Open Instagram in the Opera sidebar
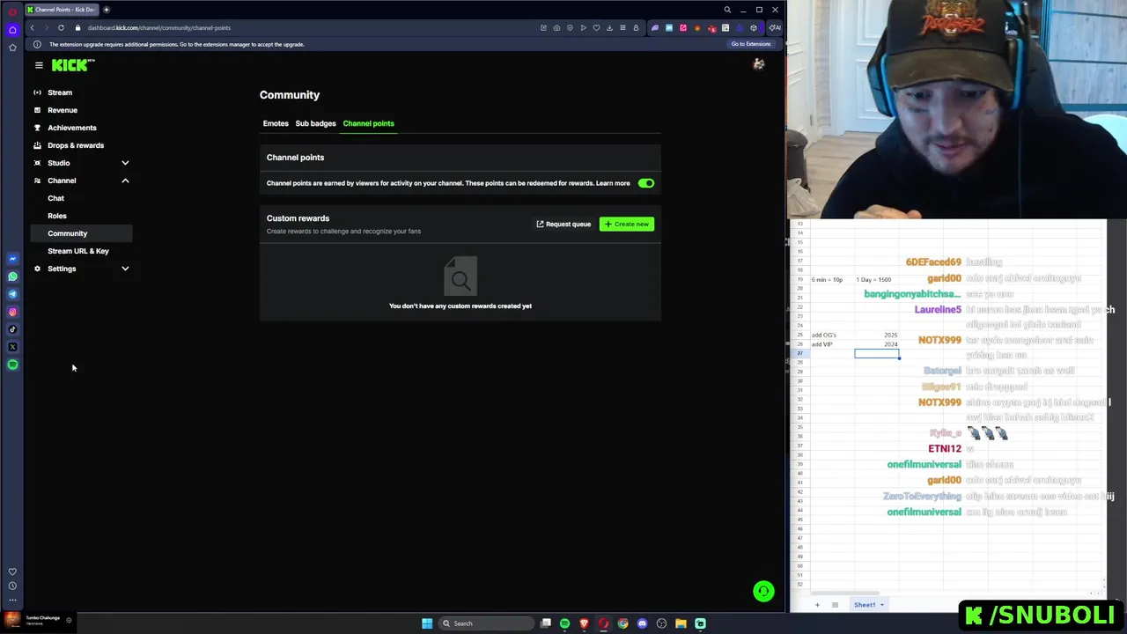 12,312
